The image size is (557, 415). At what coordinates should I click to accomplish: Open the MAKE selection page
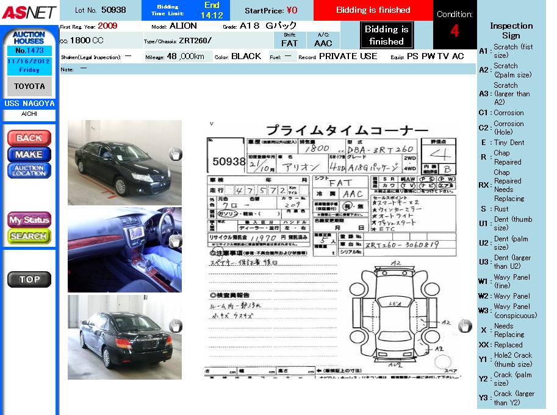pos(29,154)
